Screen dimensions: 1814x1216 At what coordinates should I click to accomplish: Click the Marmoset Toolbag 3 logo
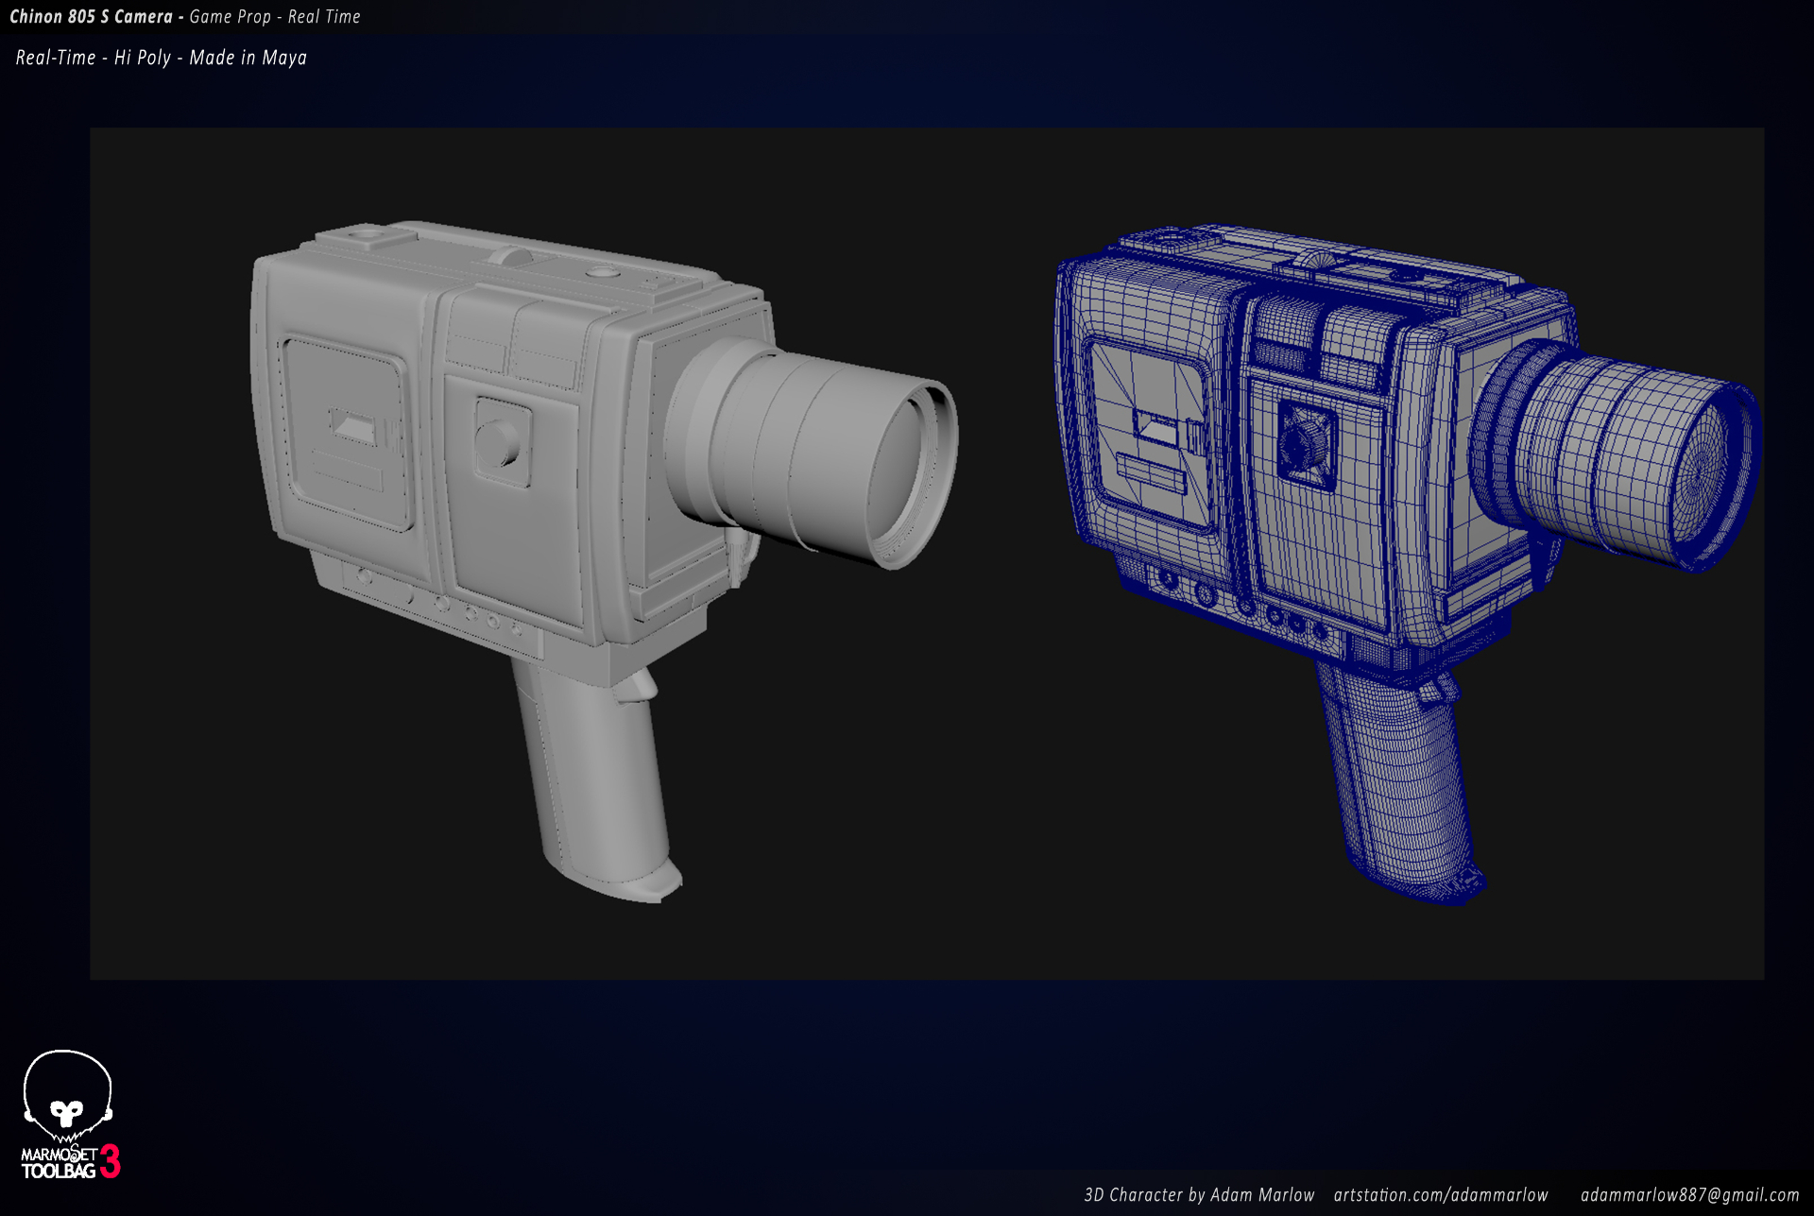click(x=71, y=1114)
